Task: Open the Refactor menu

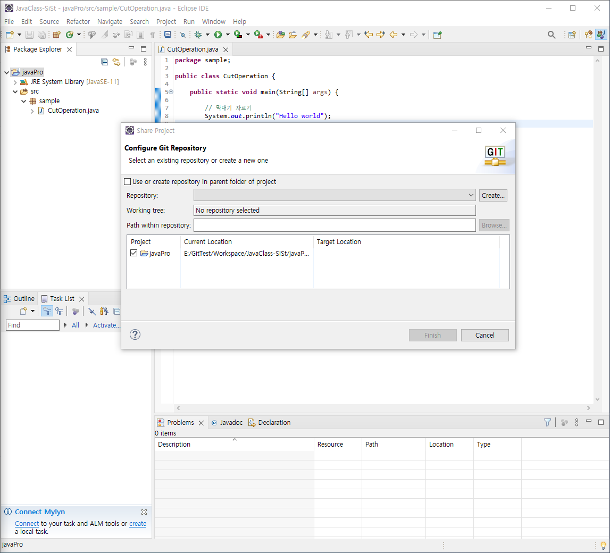Action: click(x=78, y=21)
